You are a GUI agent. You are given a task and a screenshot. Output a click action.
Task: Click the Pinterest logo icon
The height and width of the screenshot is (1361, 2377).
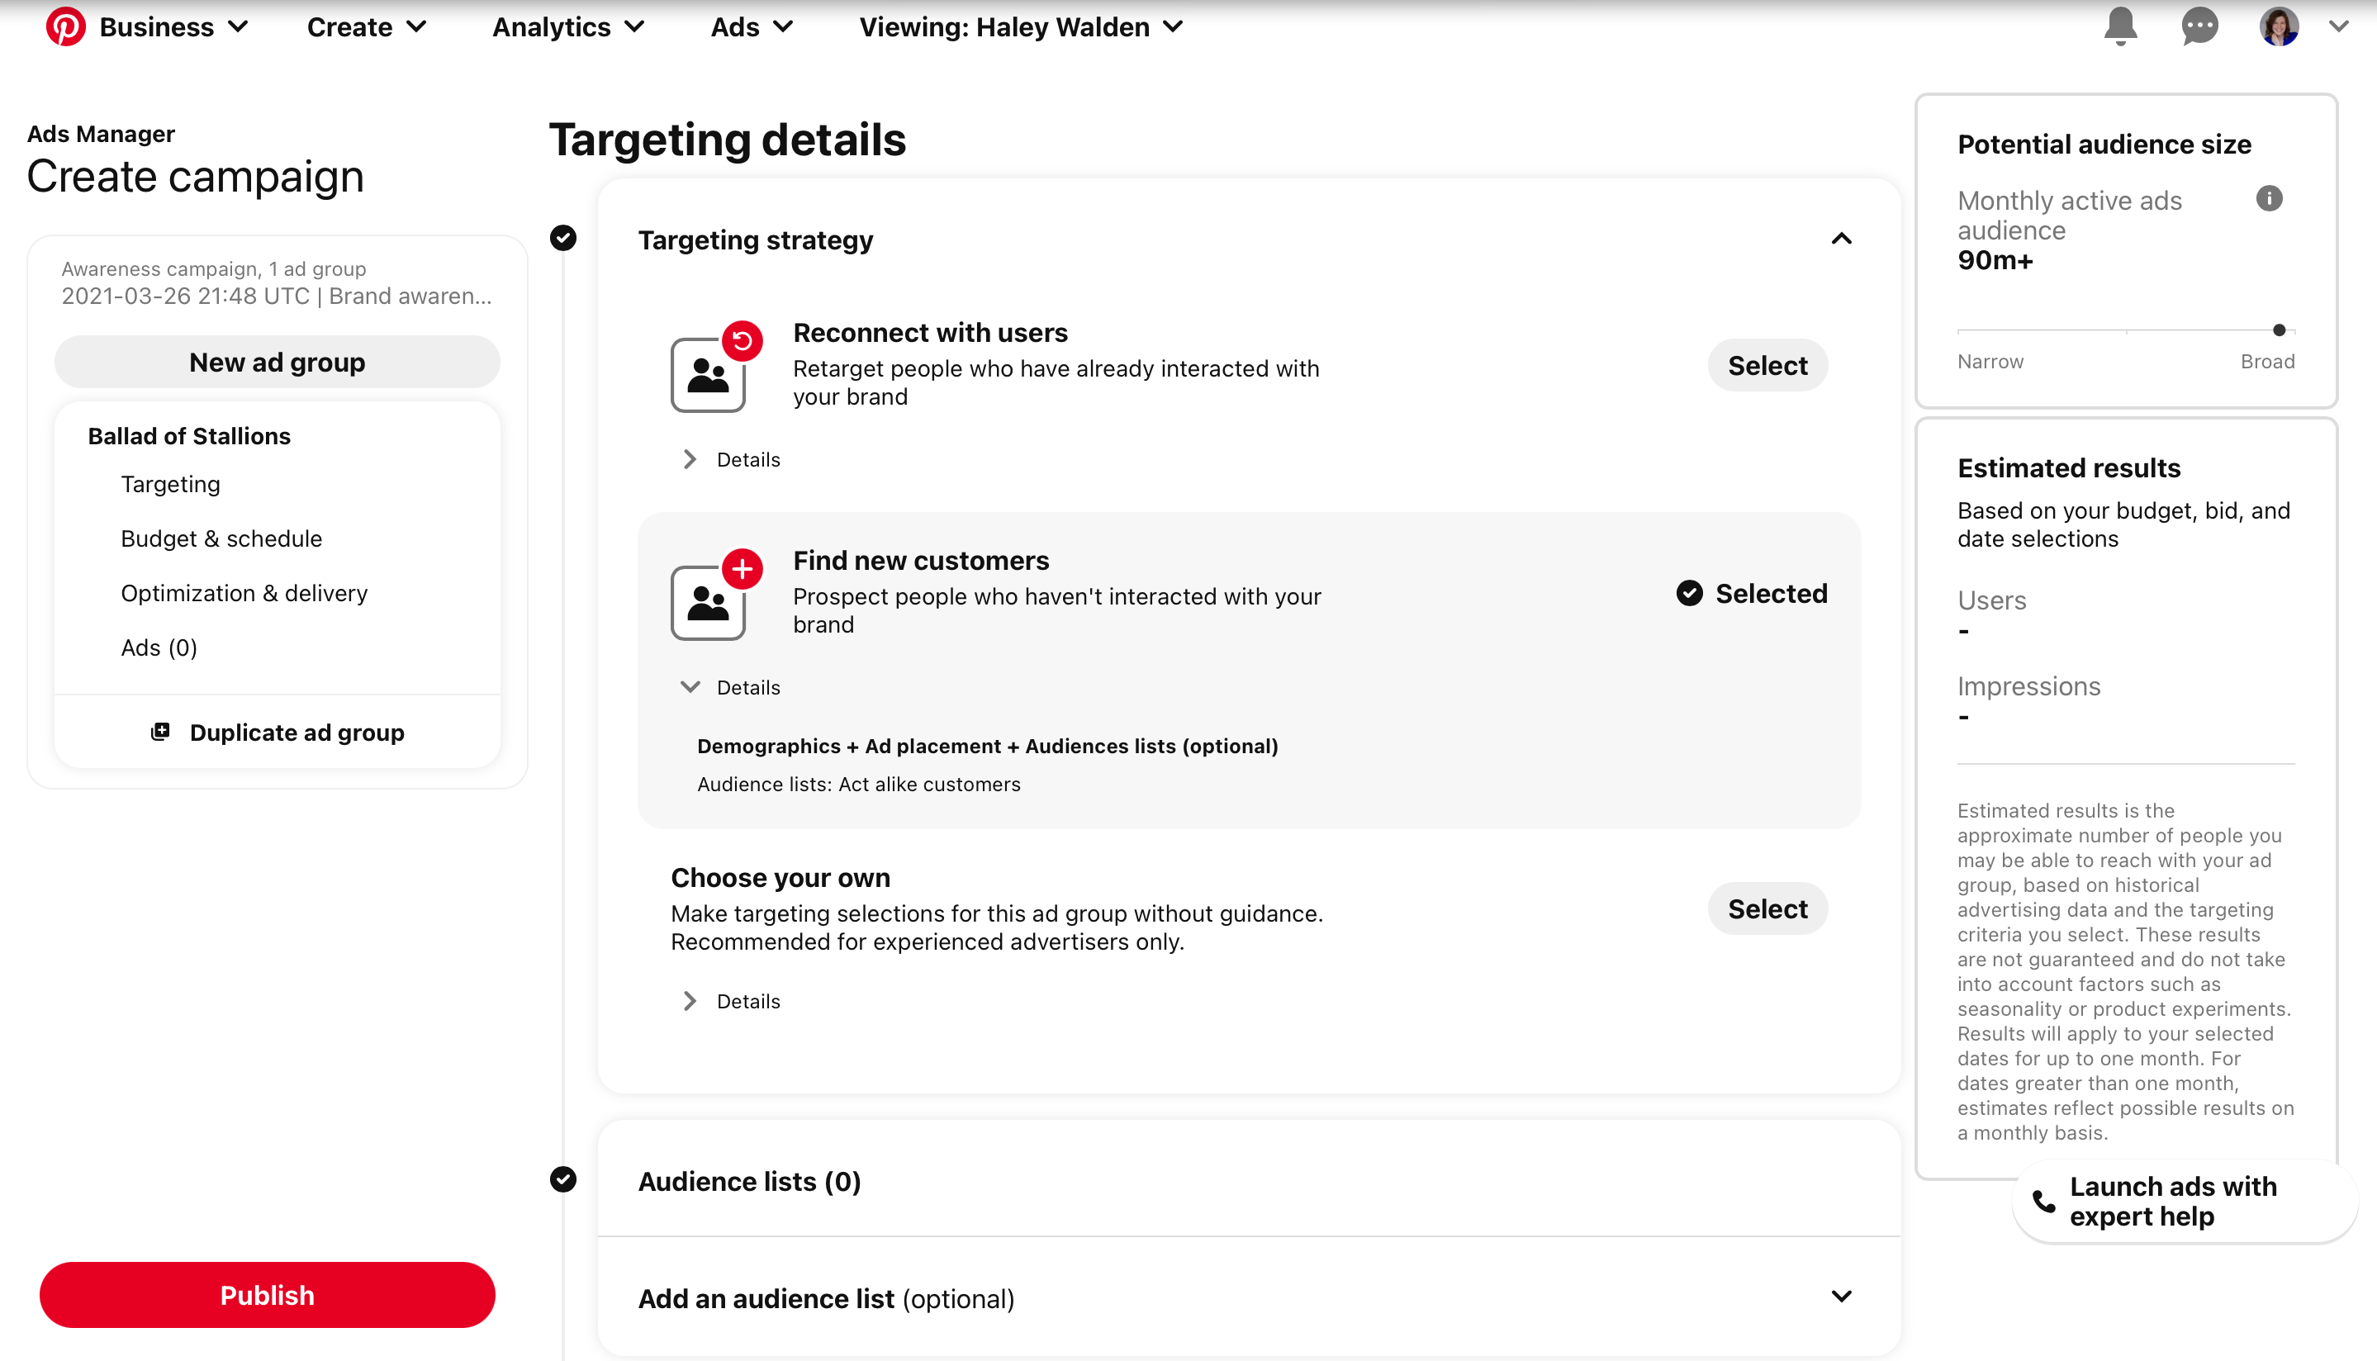click(65, 27)
